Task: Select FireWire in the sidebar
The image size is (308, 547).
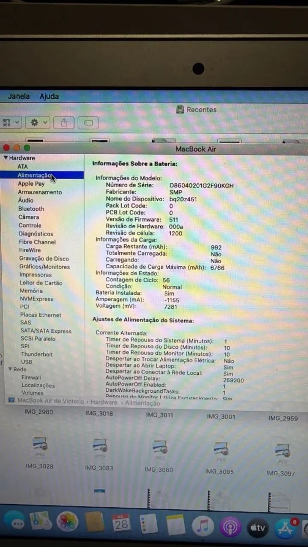Action: click(30, 250)
